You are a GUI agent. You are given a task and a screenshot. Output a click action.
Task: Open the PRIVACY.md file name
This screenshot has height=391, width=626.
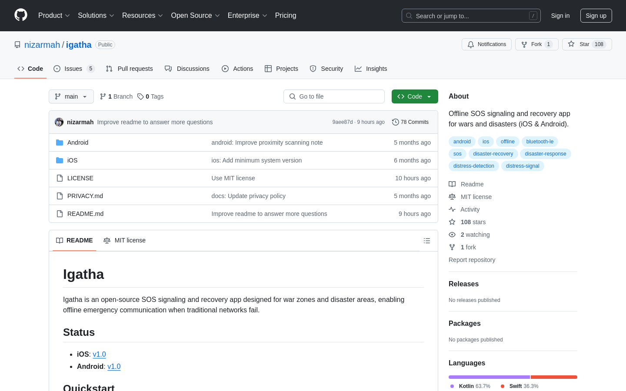[85, 196]
